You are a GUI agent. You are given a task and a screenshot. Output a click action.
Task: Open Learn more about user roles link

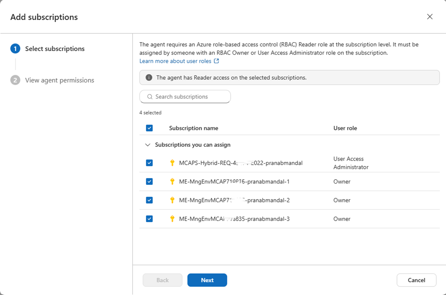[176, 61]
